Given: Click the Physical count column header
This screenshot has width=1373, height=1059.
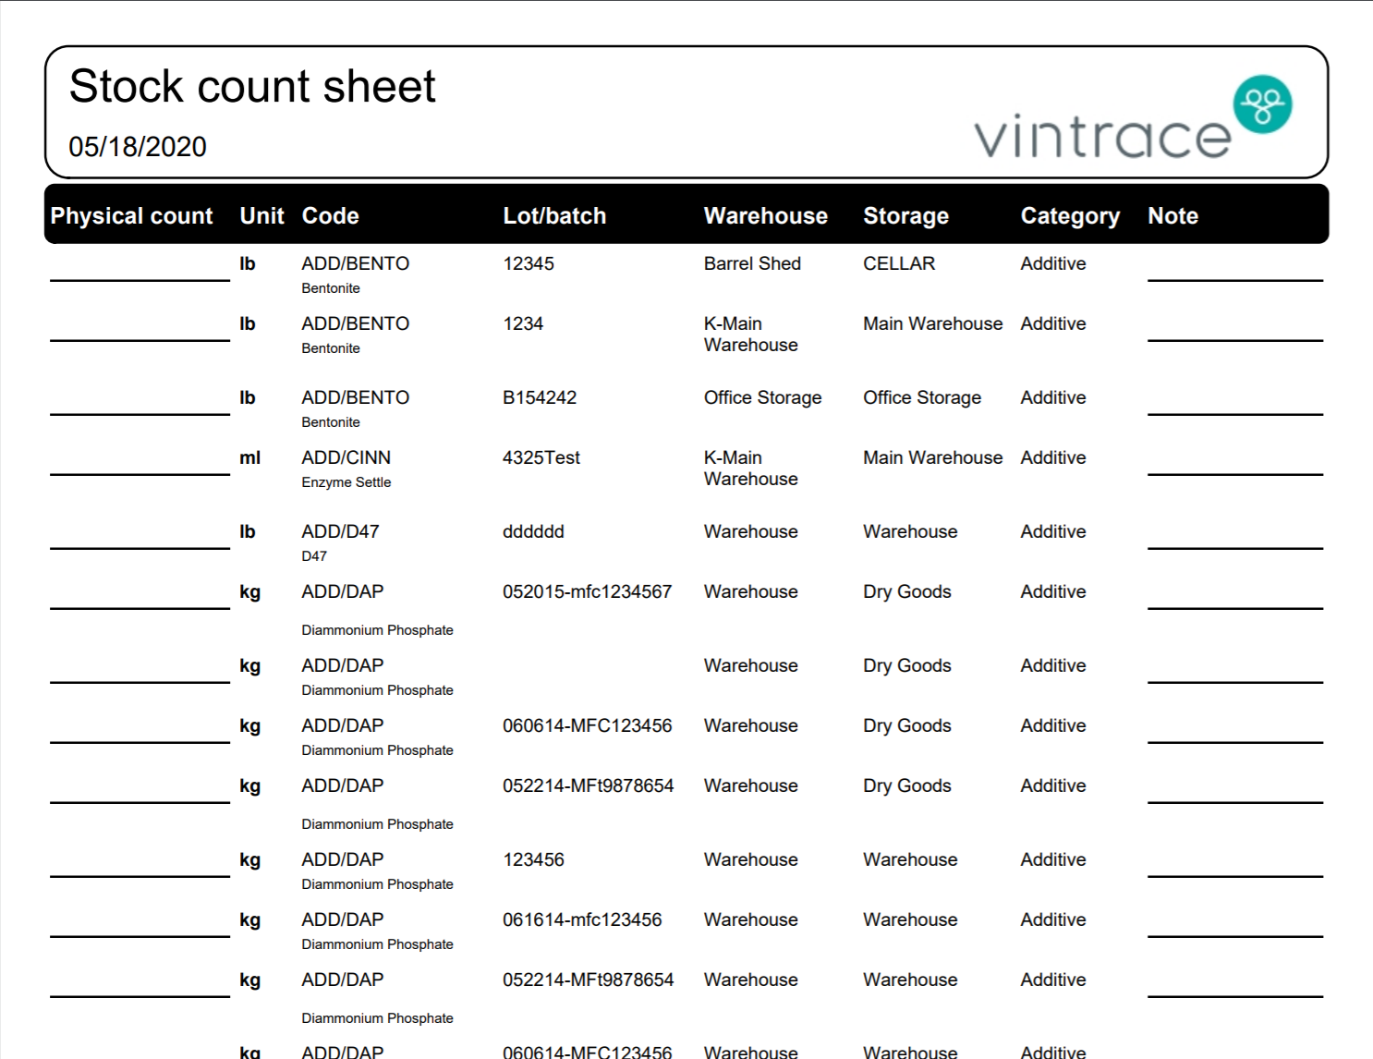Looking at the screenshot, I should click(x=131, y=216).
